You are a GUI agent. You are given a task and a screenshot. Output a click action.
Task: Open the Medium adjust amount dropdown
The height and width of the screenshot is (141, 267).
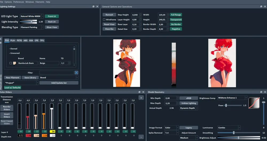click(189, 138)
